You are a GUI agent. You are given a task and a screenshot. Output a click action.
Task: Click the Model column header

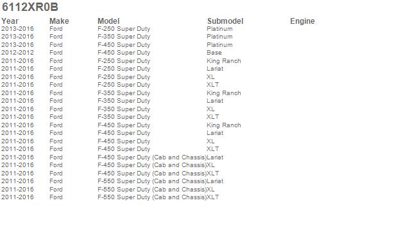pos(108,21)
